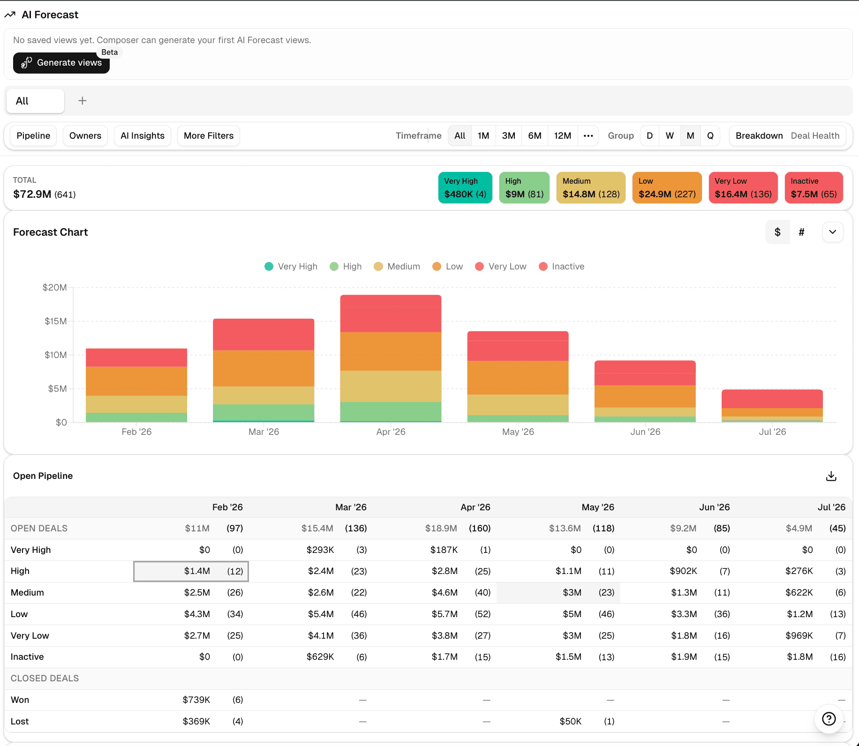Switch chart to dollar amounts with $ icon

(777, 231)
